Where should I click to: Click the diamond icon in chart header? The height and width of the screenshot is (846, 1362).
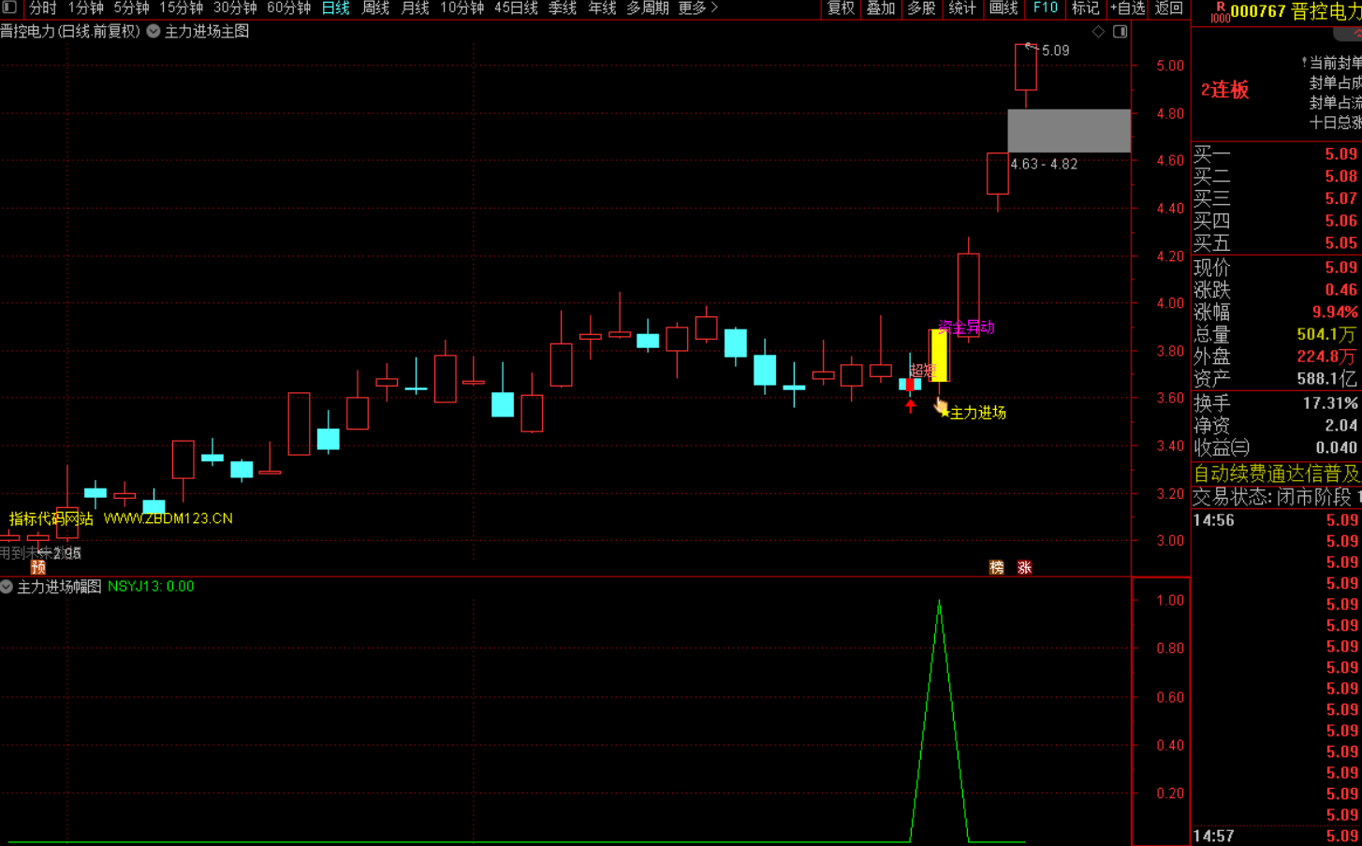(1098, 32)
